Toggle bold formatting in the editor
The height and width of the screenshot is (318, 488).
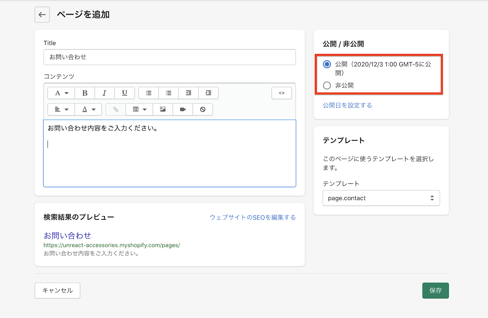tap(85, 93)
